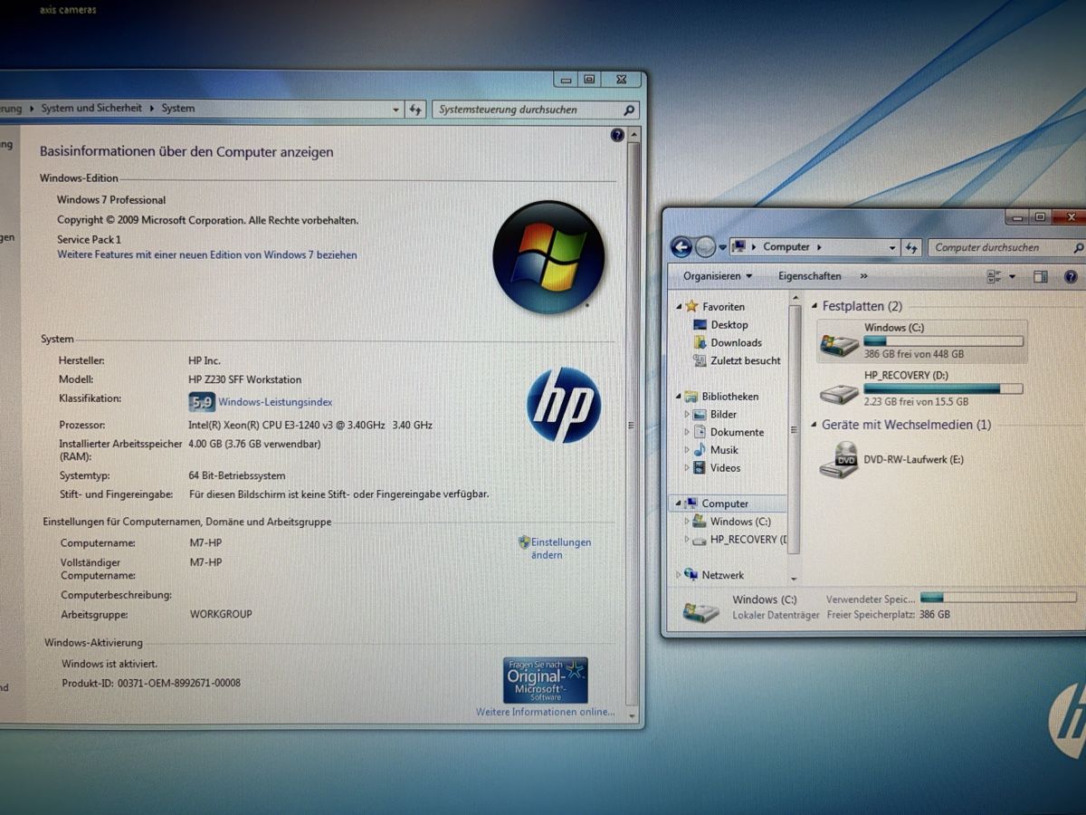The width and height of the screenshot is (1086, 815).
Task: Open help in the System window
Action: tap(617, 135)
